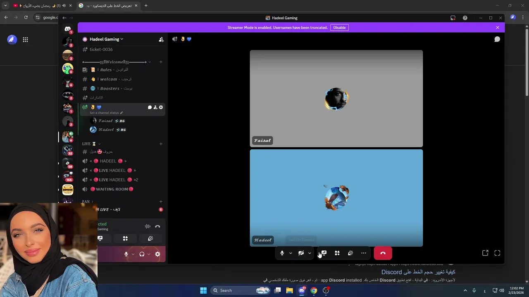The image size is (529, 297).
Task: Open the Batman logo server in sidebar
Action: (x=68, y=95)
